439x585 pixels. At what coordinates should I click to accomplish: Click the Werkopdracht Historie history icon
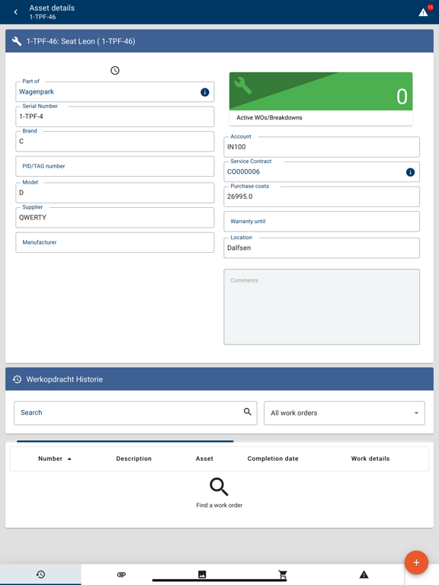coord(17,379)
